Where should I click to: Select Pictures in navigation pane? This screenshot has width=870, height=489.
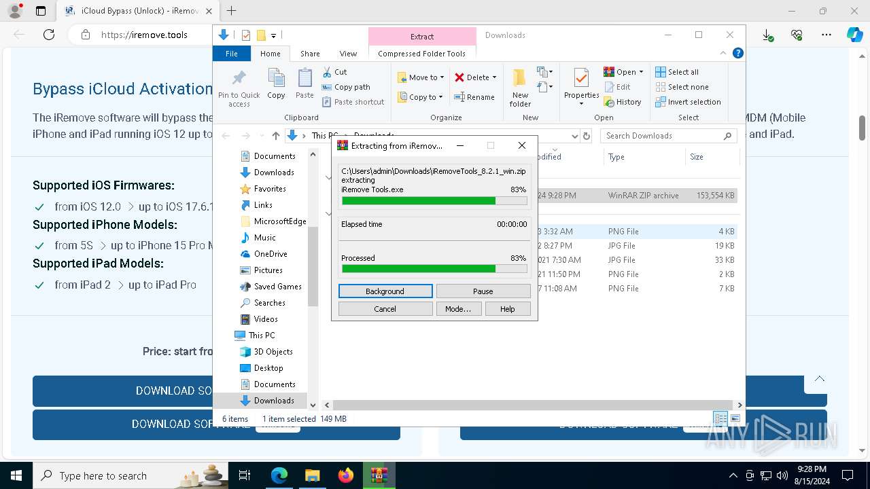(268, 270)
